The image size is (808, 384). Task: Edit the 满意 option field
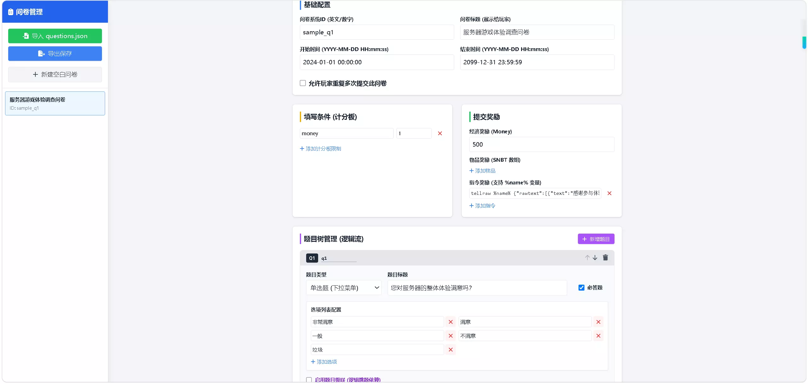click(x=525, y=322)
